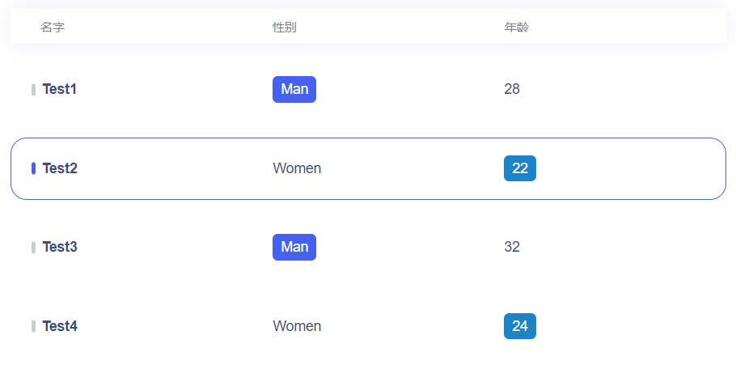
Task: Click empty right area of highlighted Test2 row
Action: tap(647, 168)
